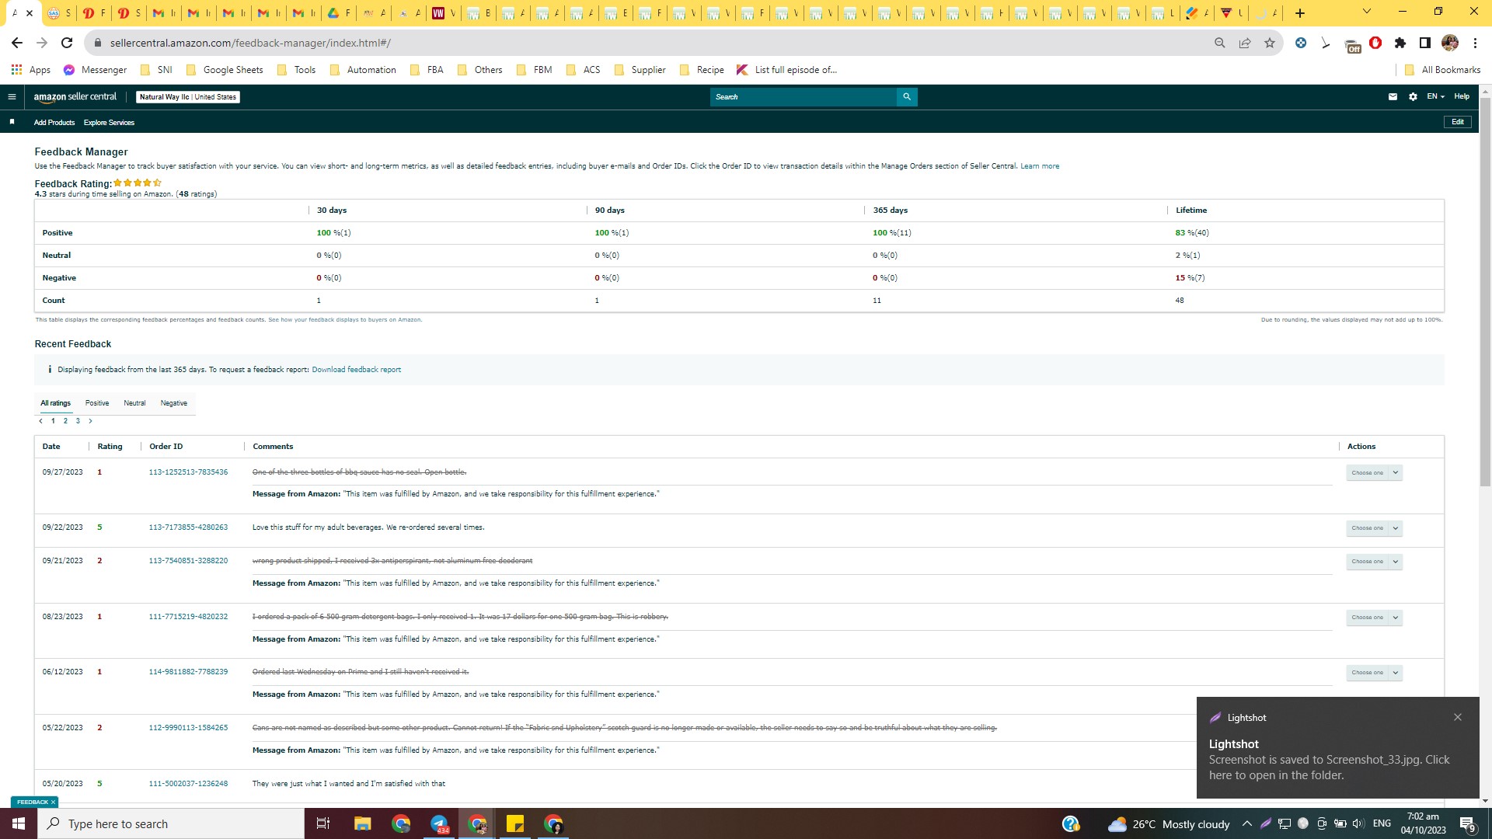The width and height of the screenshot is (1492, 839).
Task: Click the bookmark flag icon beside Add Products
Action: 12,122
